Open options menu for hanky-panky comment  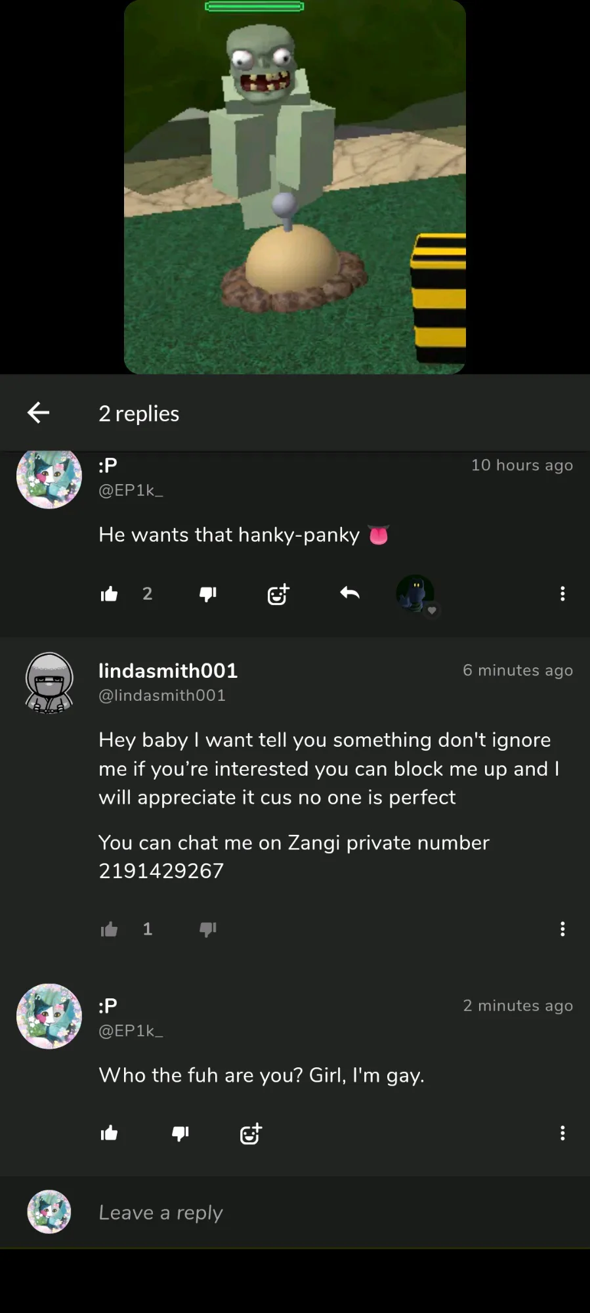click(x=562, y=594)
